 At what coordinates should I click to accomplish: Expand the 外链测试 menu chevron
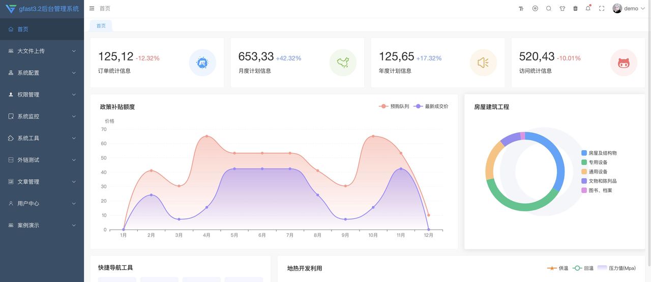pos(74,160)
